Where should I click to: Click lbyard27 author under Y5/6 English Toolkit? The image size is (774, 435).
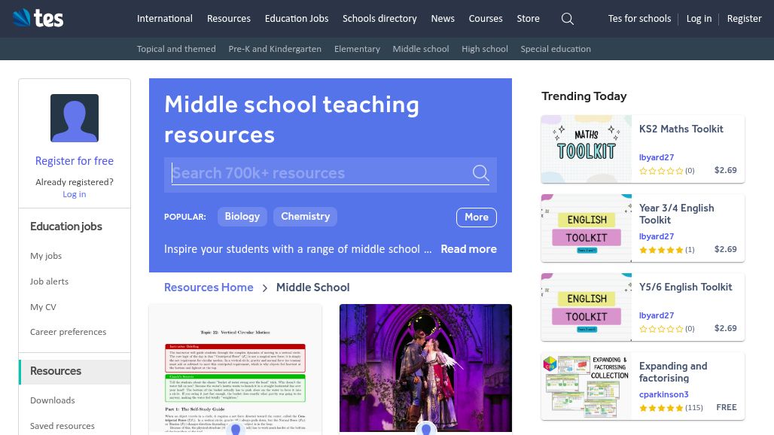click(x=657, y=315)
